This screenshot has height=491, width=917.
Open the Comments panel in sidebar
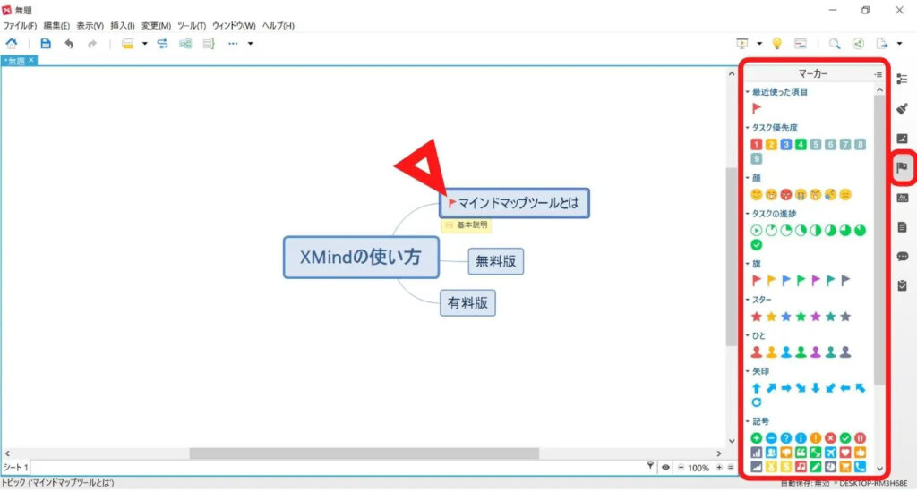902,257
